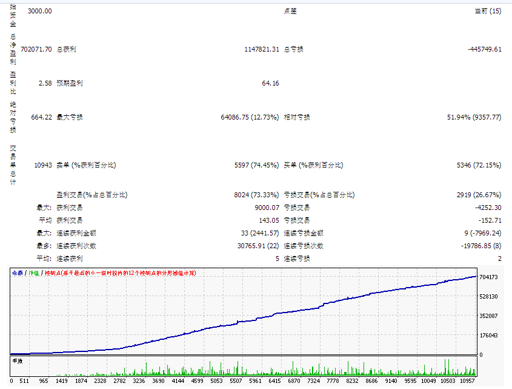Click x-axis tick 5507 on chart

coord(236,381)
